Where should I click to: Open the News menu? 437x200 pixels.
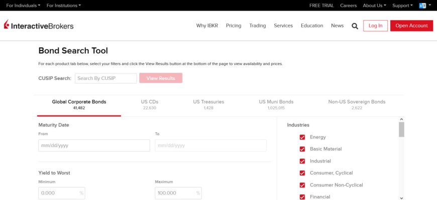click(x=337, y=25)
